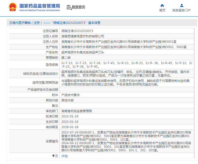Open 产品技术要求 attachment
The height and width of the screenshot is (164, 198).
70,95
